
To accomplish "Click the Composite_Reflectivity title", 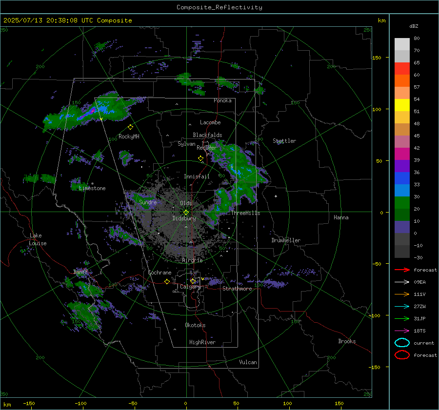I will pos(219,7).
